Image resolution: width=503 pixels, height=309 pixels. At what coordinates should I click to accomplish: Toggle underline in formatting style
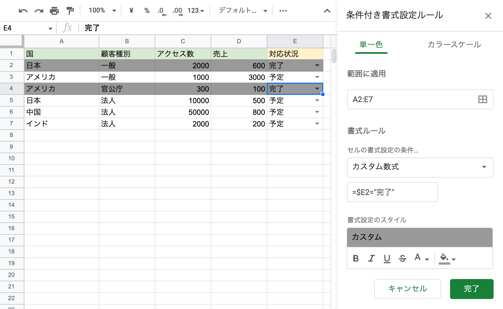click(387, 259)
